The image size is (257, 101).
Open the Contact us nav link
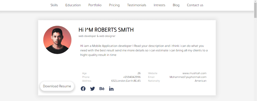[195, 5]
